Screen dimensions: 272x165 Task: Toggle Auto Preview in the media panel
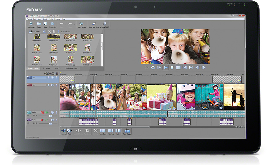coord(64,32)
